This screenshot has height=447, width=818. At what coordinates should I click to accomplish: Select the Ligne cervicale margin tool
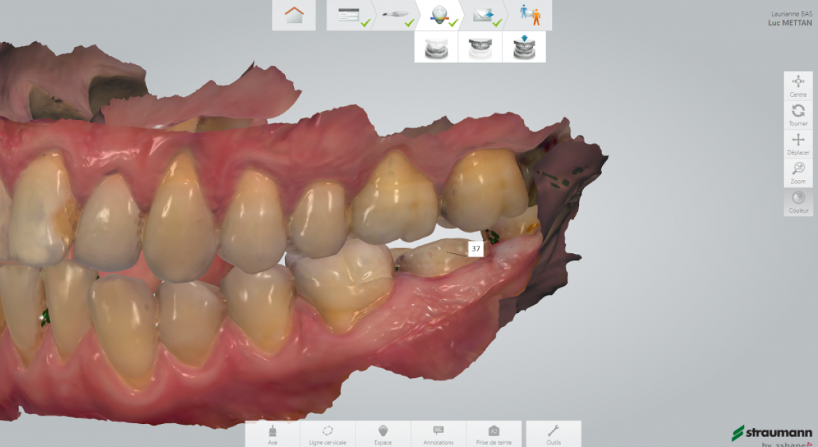328,434
